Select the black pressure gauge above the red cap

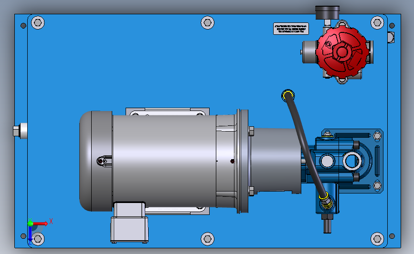click(327, 13)
